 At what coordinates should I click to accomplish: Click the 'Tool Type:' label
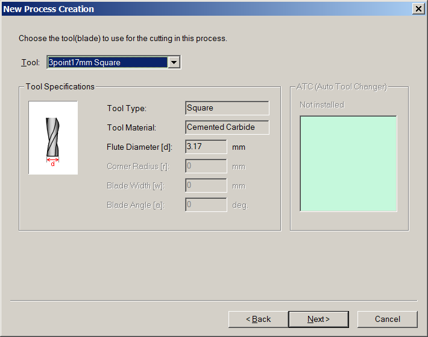[x=127, y=108]
